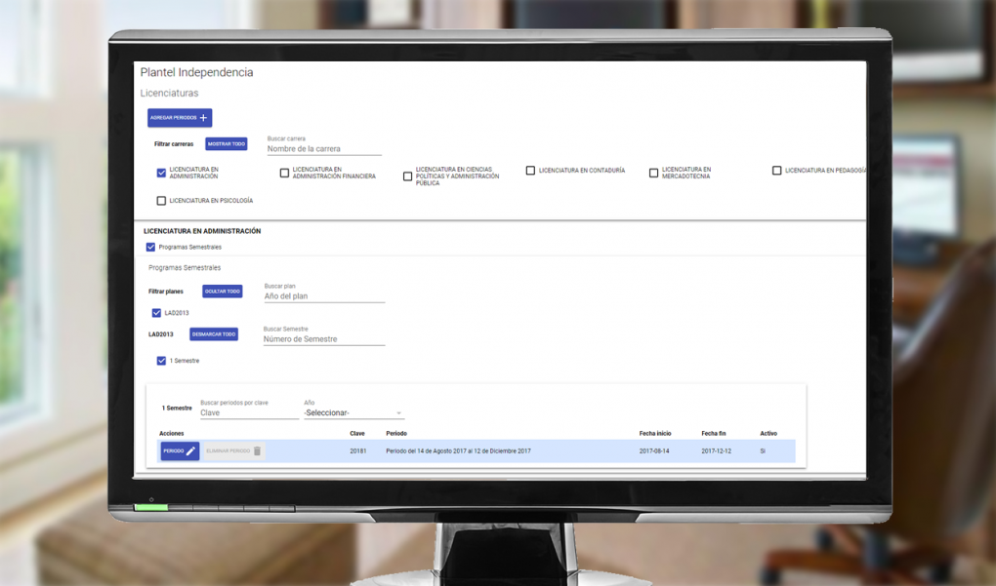996x586 pixels.
Task: Click the Clave column header
Action: tap(357, 434)
